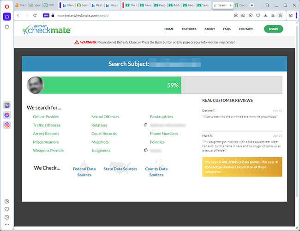Switch to the Addr tab

(175, 5)
